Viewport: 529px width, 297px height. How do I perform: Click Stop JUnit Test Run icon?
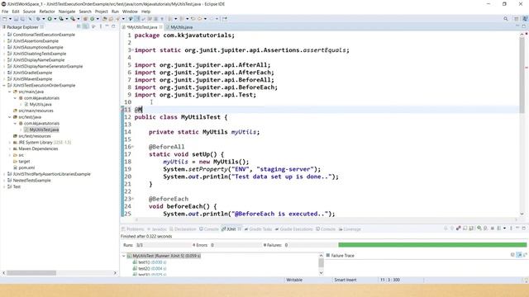coord(493,228)
